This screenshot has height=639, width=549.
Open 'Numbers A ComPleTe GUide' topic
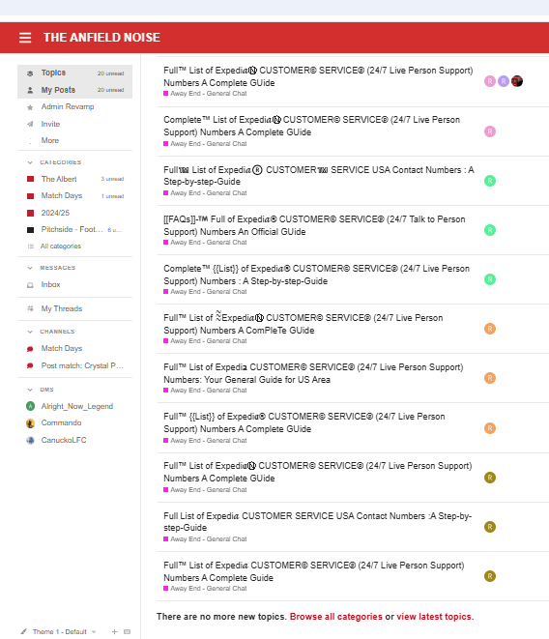[303, 324]
